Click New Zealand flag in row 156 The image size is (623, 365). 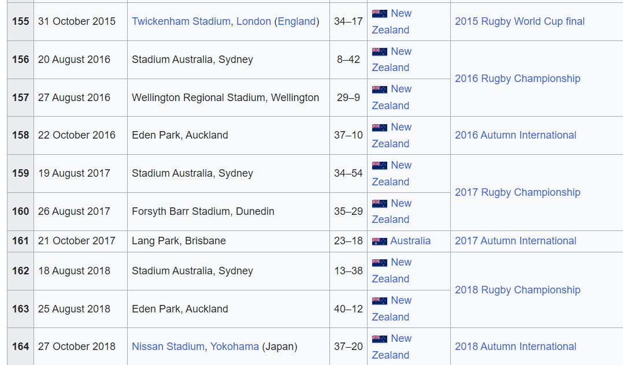(x=379, y=52)
